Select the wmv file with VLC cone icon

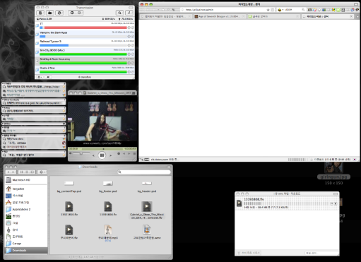147,230
